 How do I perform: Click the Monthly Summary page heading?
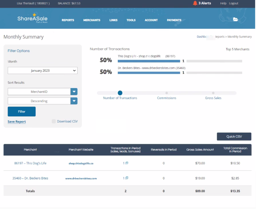click(x=24, y=37)
